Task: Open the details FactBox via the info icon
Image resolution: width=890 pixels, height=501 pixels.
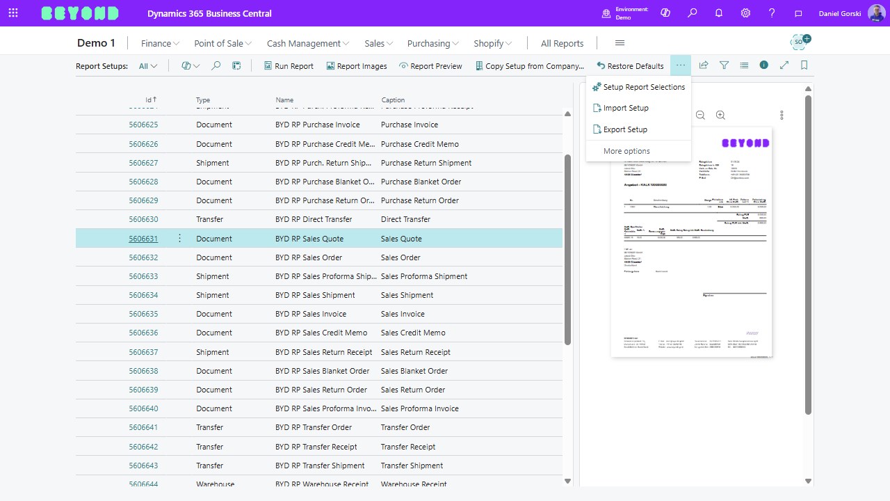Action: (763, 65)
